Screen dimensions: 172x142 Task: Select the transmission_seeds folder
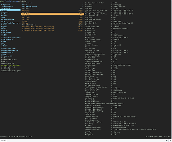pos(8,49)
